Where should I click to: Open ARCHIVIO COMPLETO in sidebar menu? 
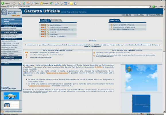coord(11,24)
